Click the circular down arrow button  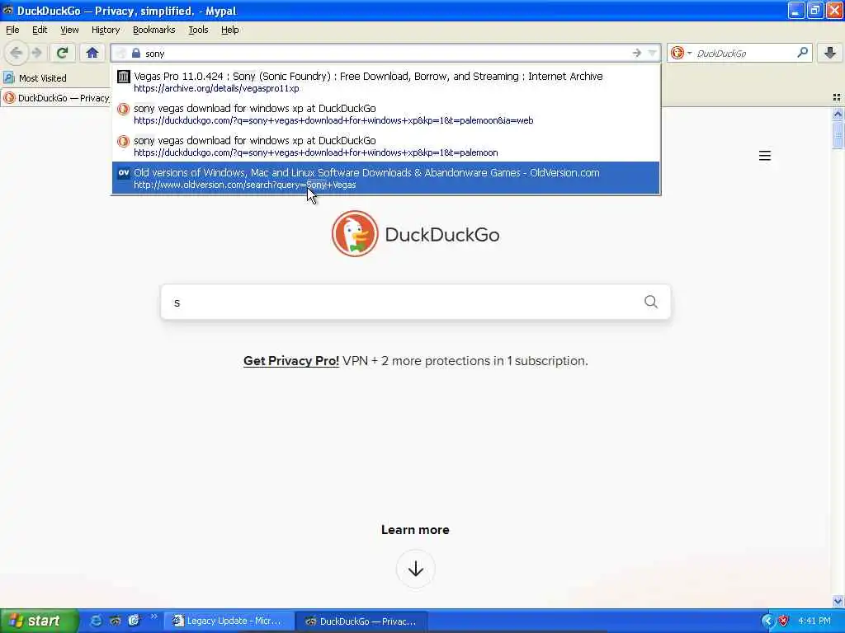point(415,569)
